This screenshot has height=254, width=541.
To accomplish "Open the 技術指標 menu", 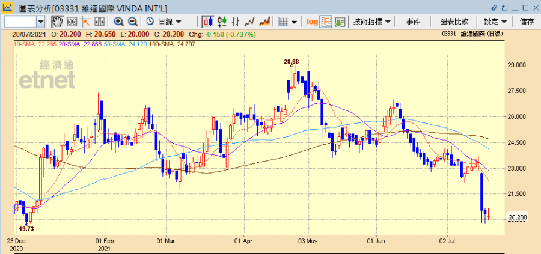I will coord(372,22).
